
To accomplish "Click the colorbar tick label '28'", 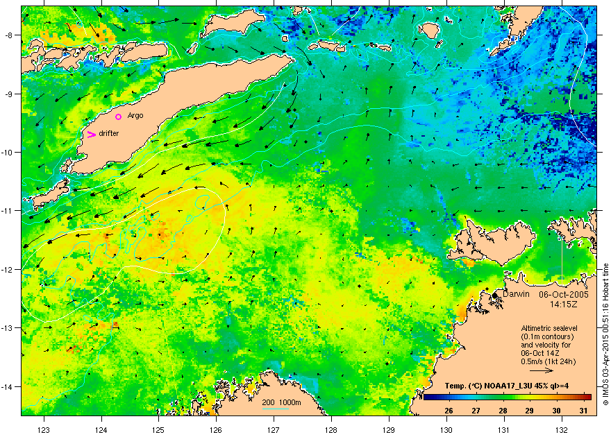I will click(x=503, y=411).
